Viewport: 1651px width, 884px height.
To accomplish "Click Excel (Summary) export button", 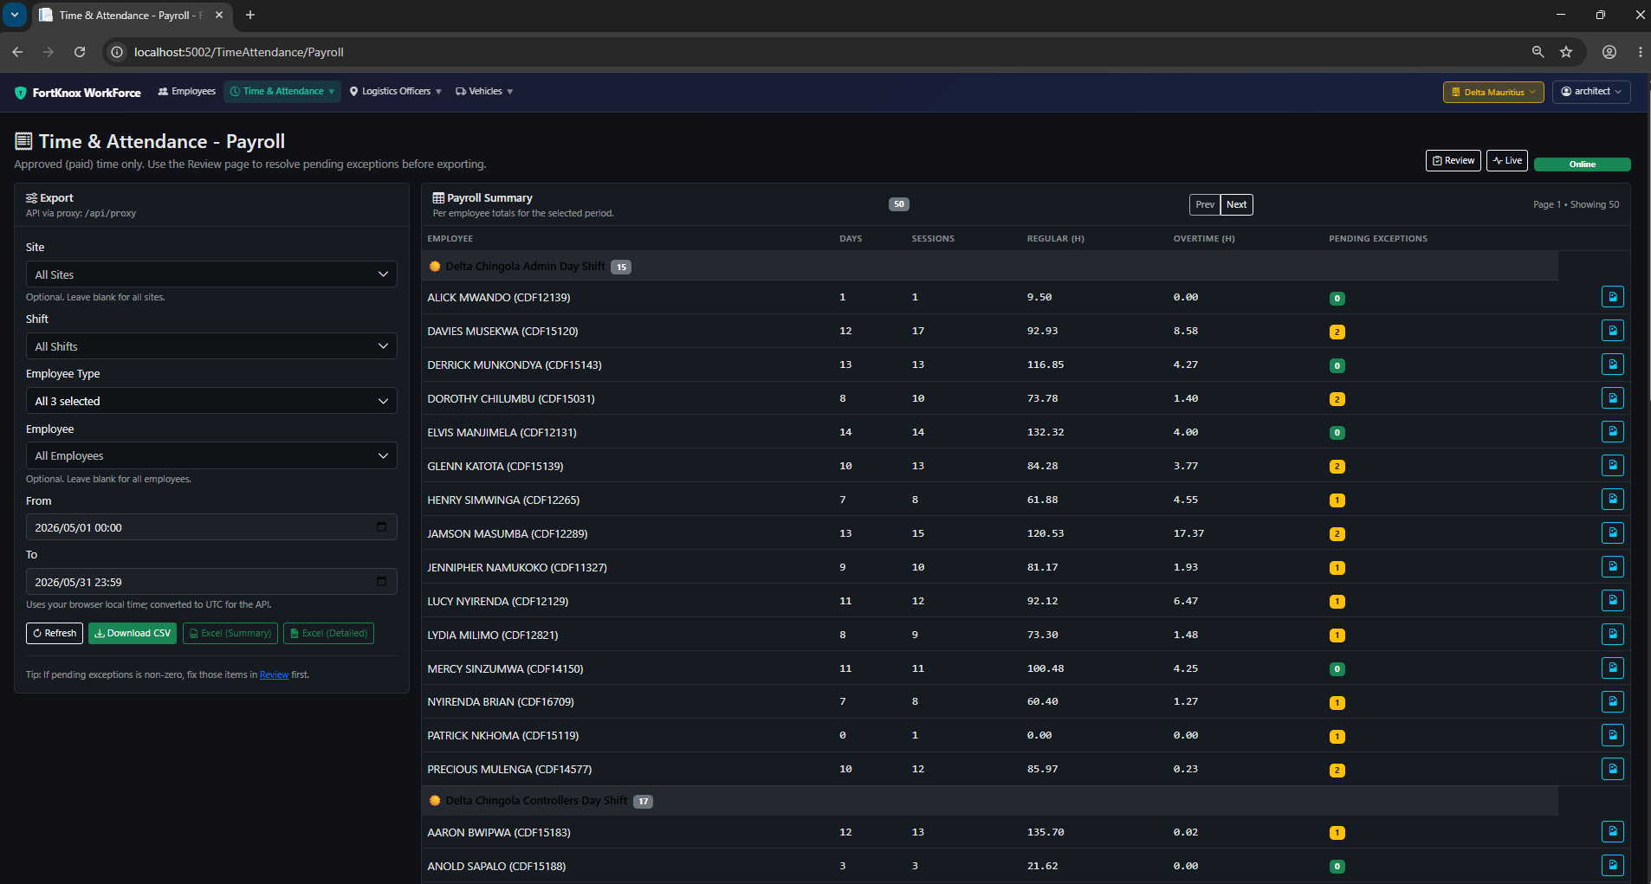I will point(230,633).
